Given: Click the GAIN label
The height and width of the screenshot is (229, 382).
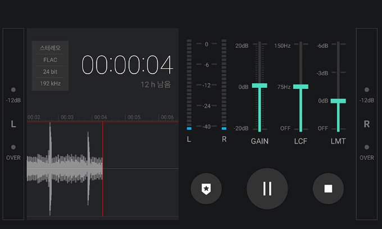Looking at the screenshot, I should [x=260, y=141].
